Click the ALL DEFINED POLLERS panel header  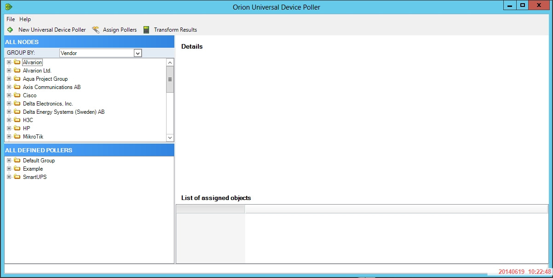coord(89,150)
